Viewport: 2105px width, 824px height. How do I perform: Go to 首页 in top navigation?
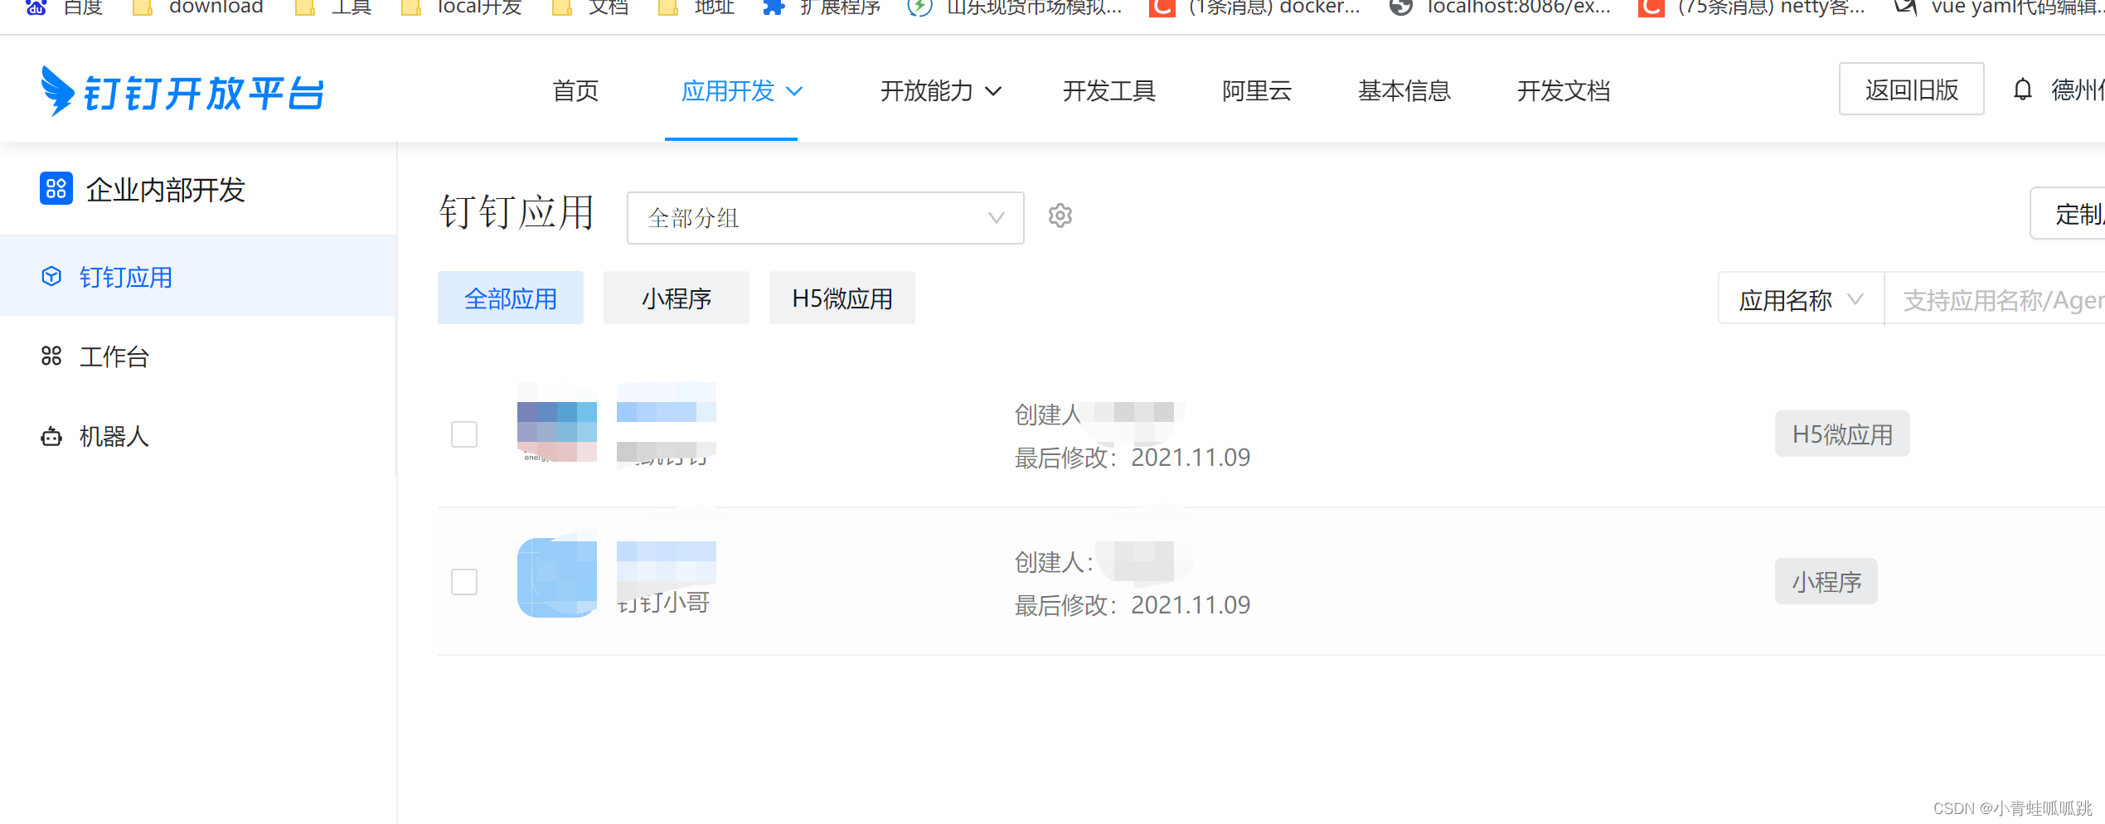click(575, 90)
